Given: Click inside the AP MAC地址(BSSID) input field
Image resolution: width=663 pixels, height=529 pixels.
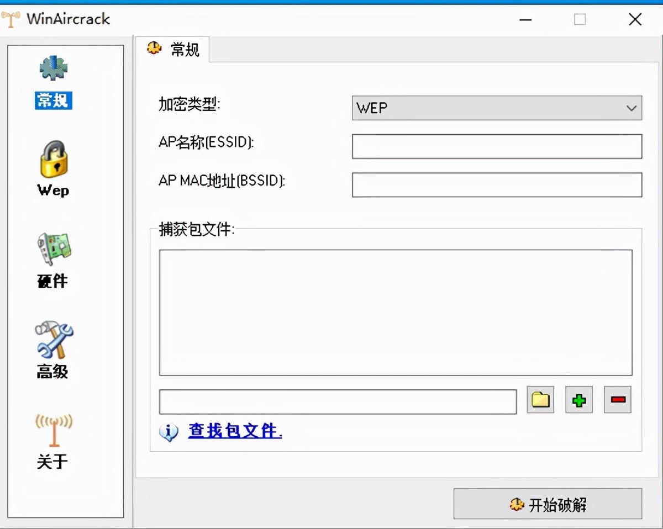Looking at the screenshot, I should pos(496,184).
